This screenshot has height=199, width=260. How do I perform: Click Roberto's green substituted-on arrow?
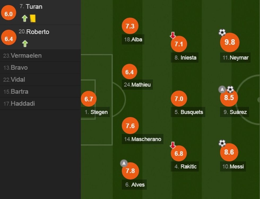pos(25,43)
